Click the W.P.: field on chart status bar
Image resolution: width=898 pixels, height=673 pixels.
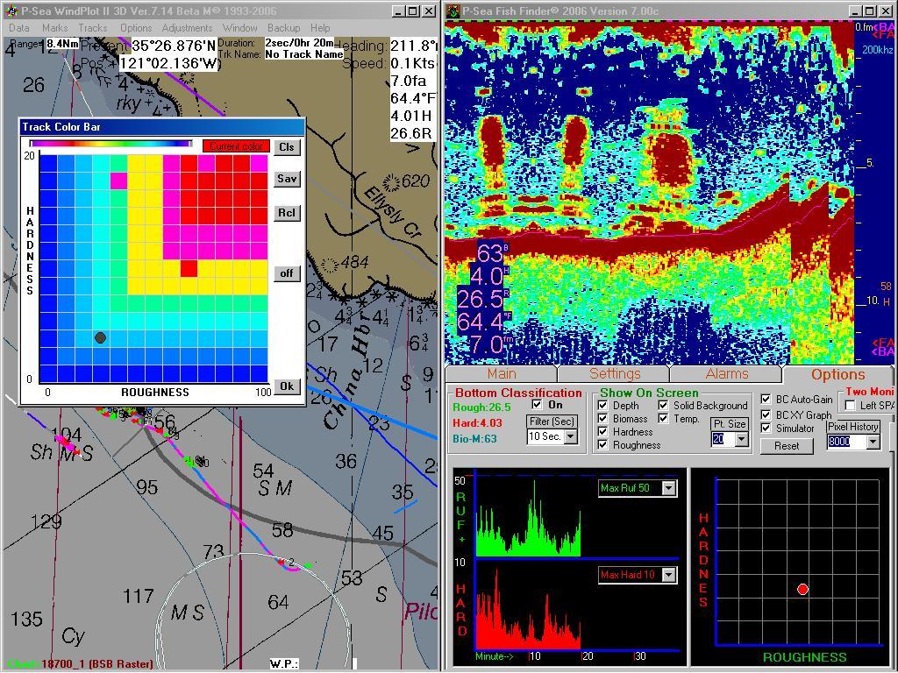click(285, 664)
